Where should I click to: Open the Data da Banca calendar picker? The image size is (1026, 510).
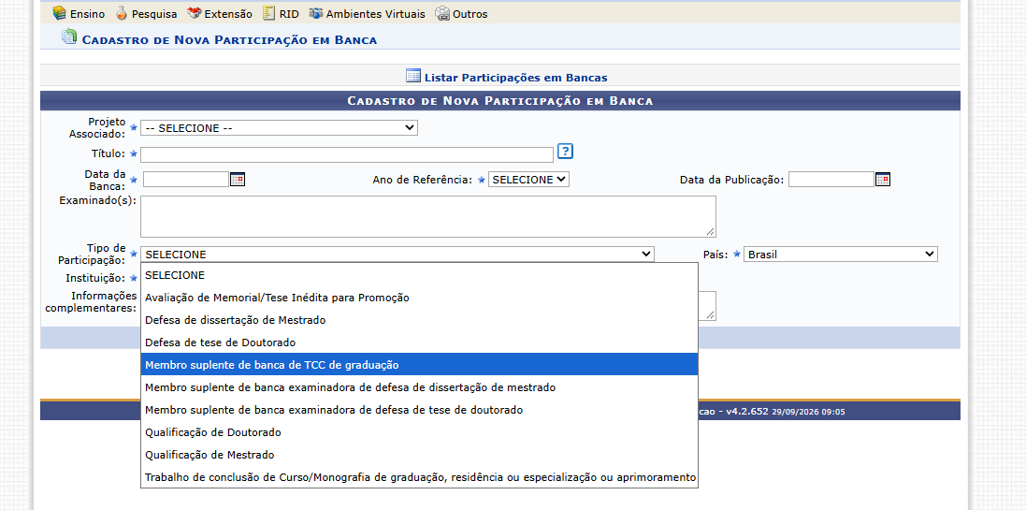pyautogui.click(x=237, y=180)
